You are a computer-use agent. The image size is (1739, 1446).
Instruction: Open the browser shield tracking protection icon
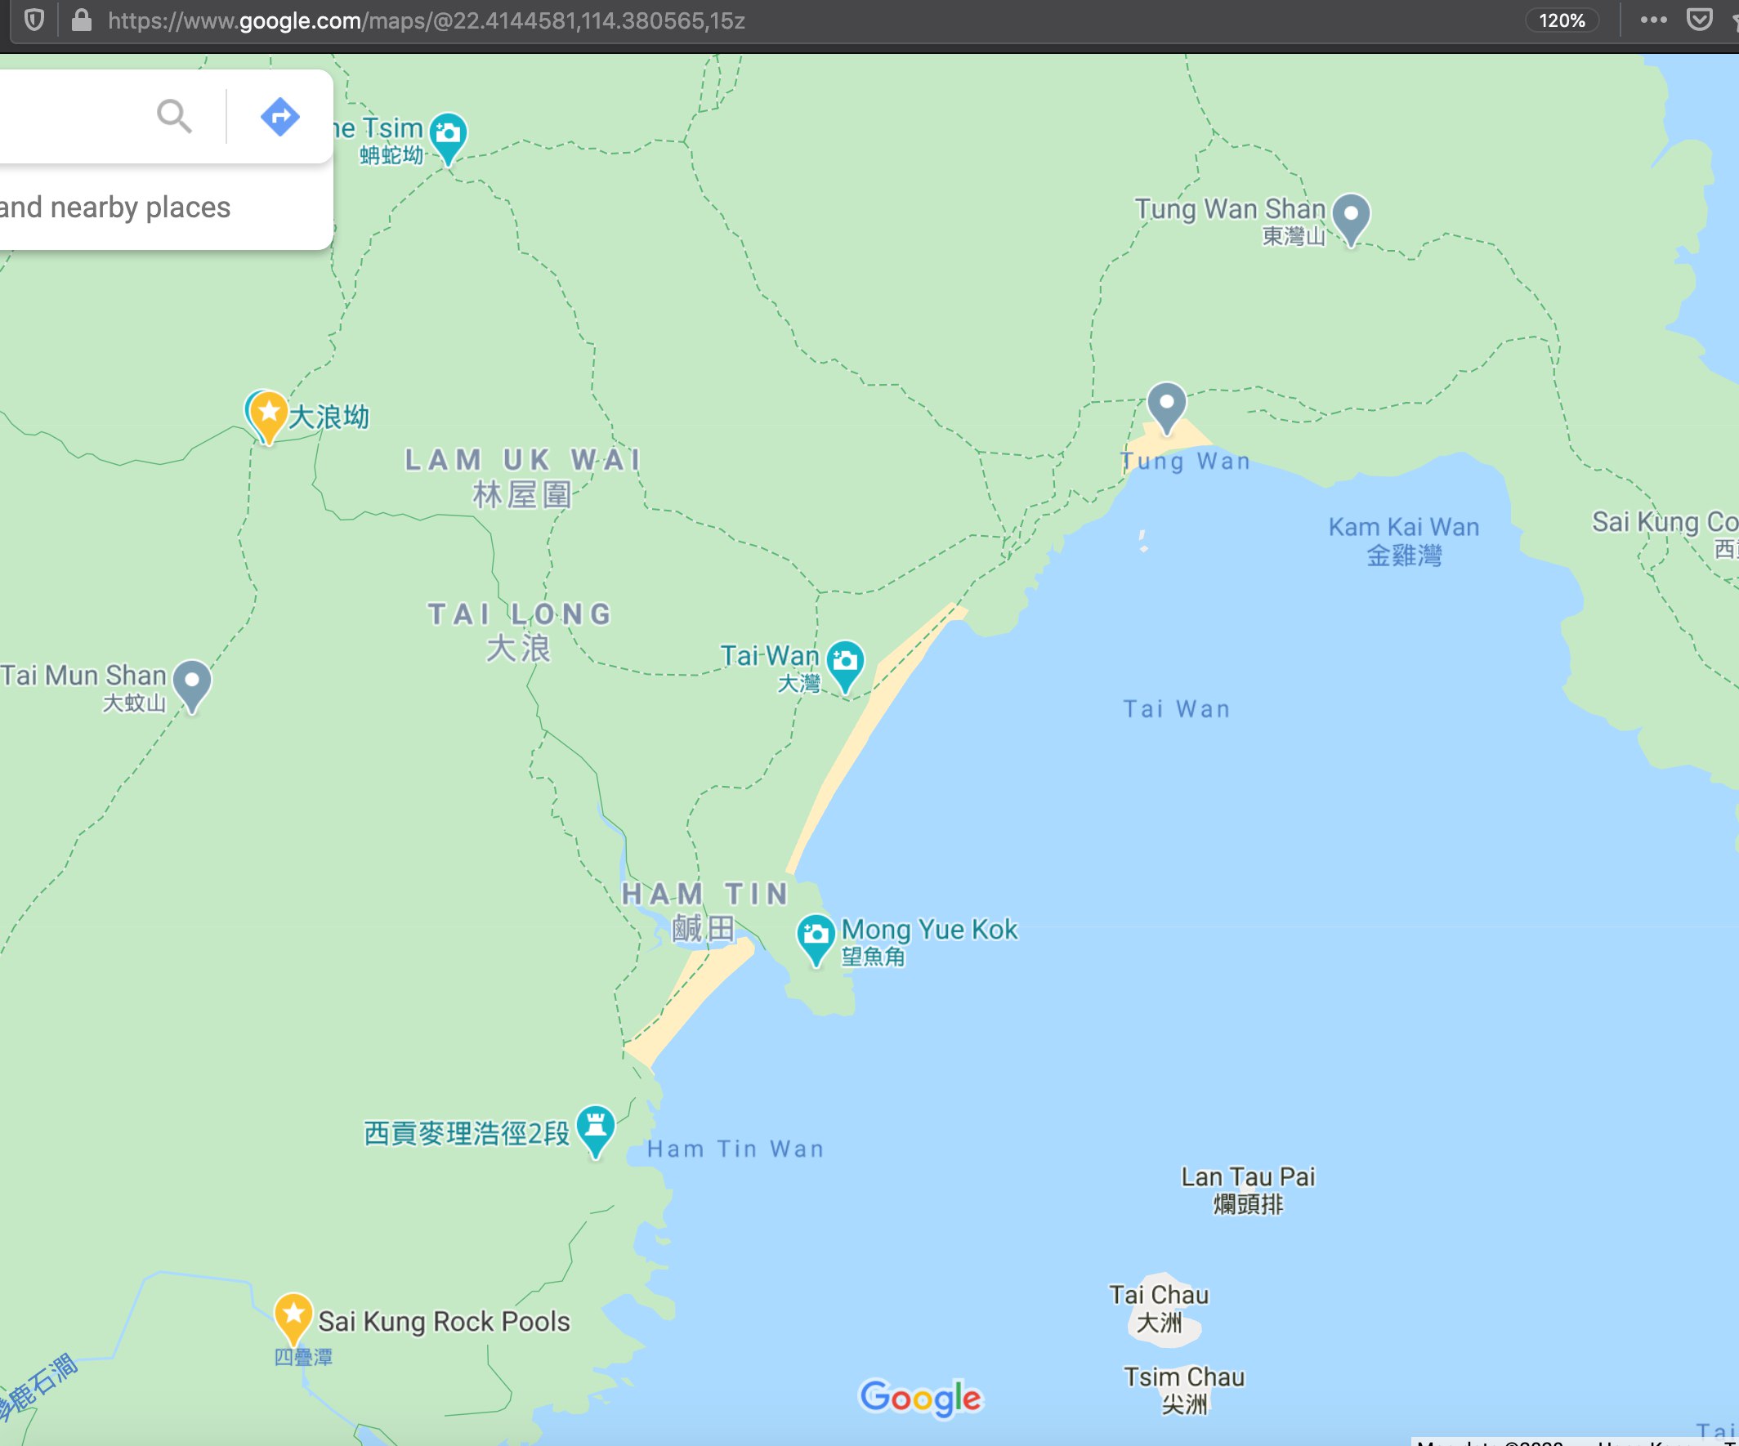click(x=34, y=20)
